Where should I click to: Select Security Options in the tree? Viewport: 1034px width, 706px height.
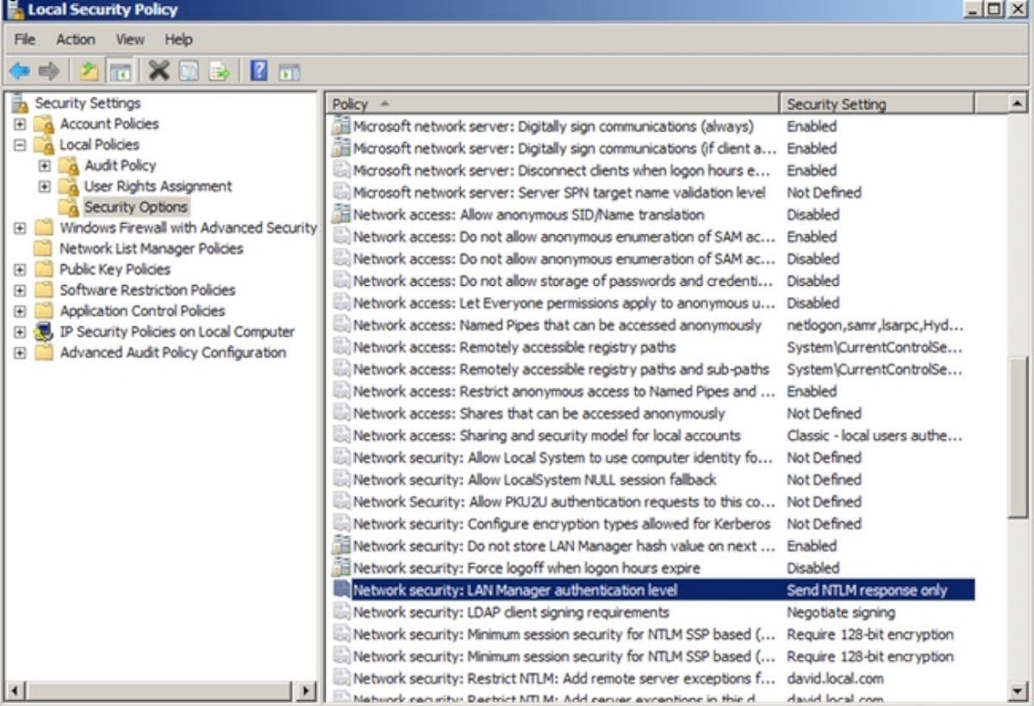click(135, 207)
